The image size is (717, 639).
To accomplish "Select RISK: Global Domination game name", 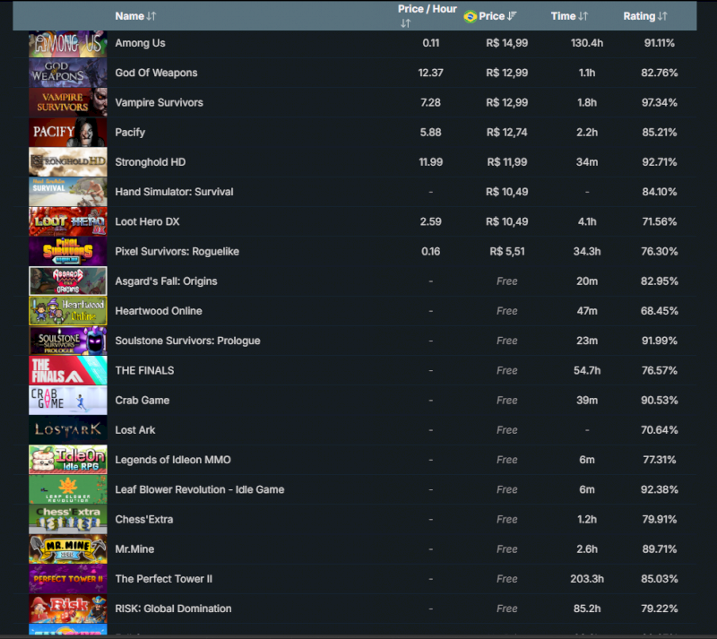I will pos(173,609).
